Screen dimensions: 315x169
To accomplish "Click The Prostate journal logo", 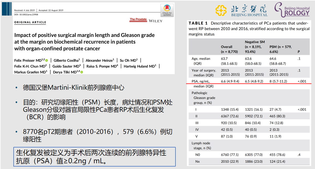I will point(138,20).
